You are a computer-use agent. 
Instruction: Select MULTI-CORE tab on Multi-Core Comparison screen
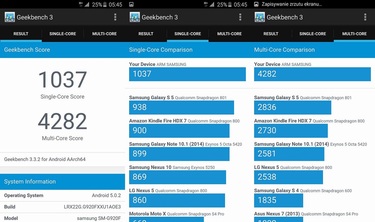point(354,34)
